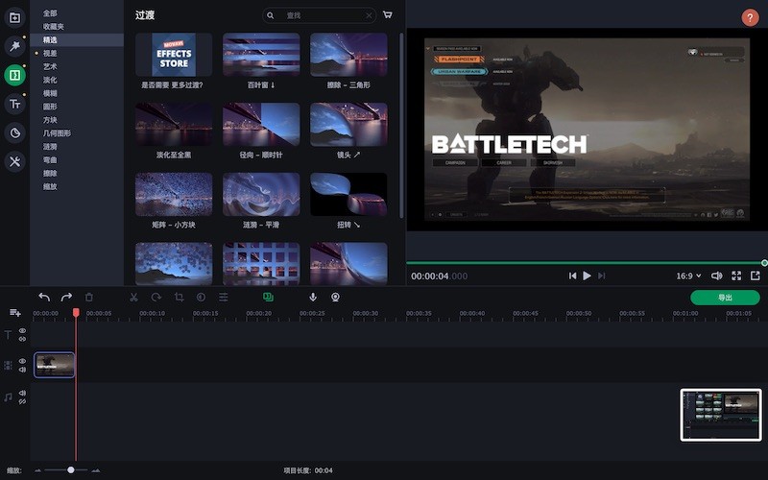Image resolution: width=768 pixels, height=480 pixels.
Task: Select 视差 category
Action: click(50, 53)
